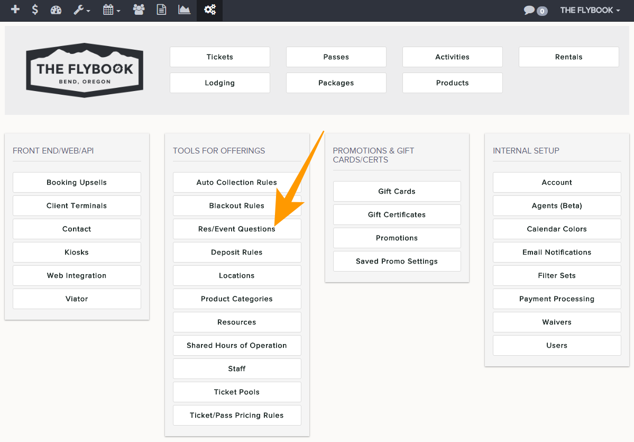Open the Tickets offering
This screenshot has width=634, height=442.
[220, 57]
